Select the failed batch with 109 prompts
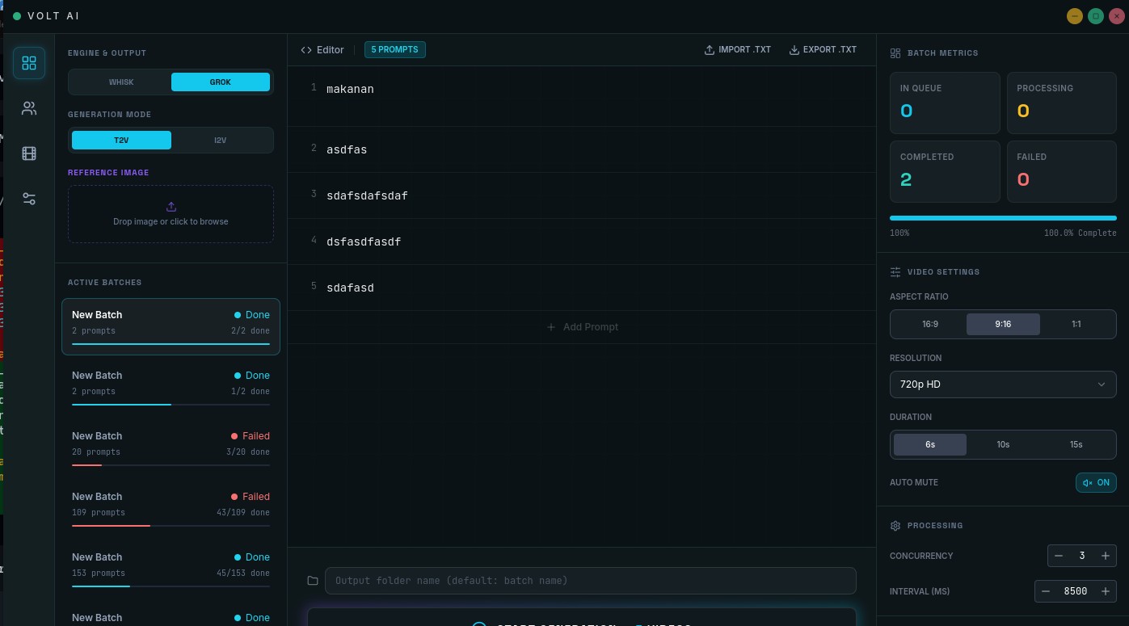Image resolution: width=1129 pixels, height=626 pixels. click(x=171, y=508)
